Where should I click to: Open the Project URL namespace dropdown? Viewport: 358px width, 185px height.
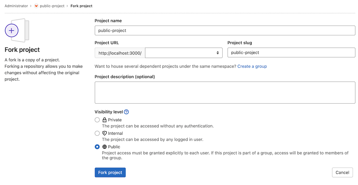coord(184,53)
